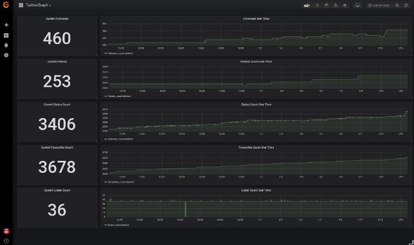Click the Share dashboard icon

pos(326,5)
